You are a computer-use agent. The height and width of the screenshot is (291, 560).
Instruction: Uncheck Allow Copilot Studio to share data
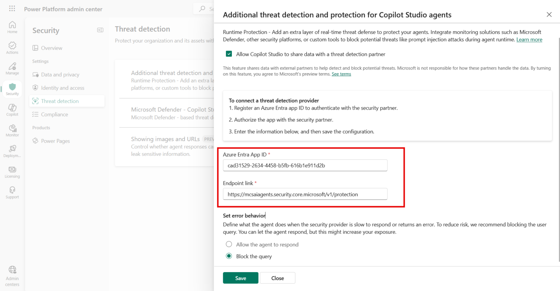229,54
